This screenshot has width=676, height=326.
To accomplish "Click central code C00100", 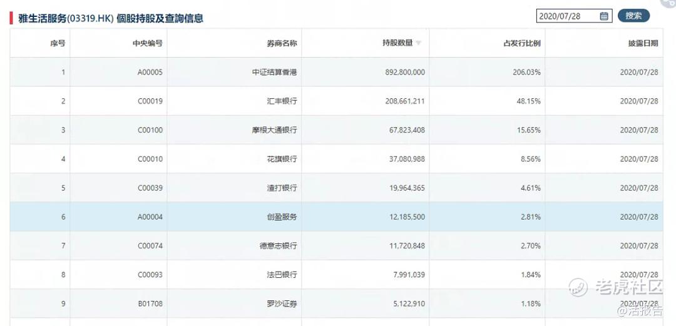I will pos(150,130).
